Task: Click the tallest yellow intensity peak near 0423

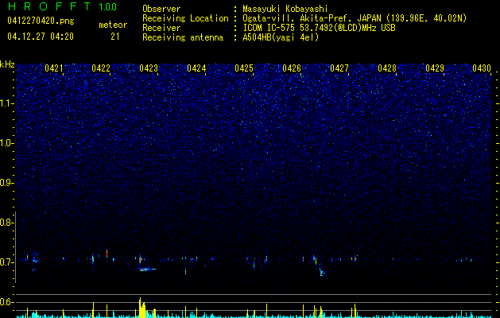Action: click(x=140, y=308)
